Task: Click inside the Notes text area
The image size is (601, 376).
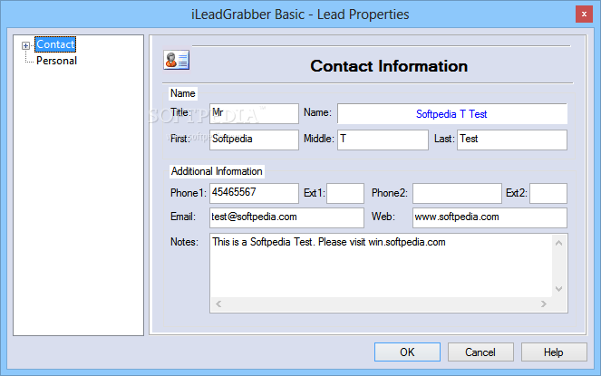Action: [381, 265]
